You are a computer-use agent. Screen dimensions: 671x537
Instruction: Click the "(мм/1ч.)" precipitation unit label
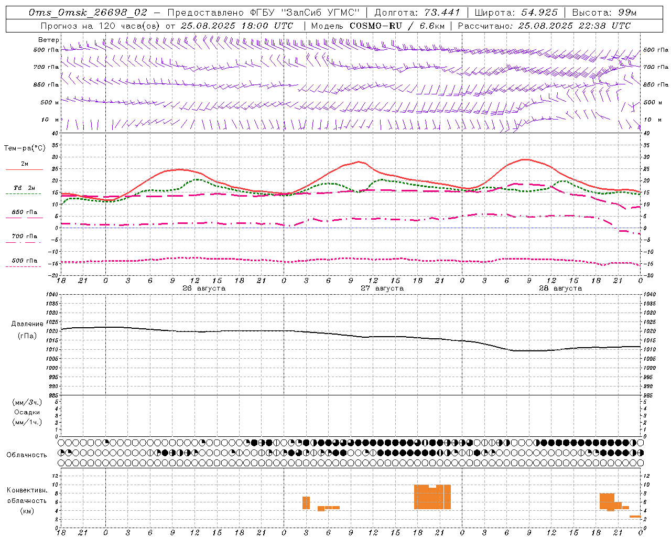click(27, 422)
